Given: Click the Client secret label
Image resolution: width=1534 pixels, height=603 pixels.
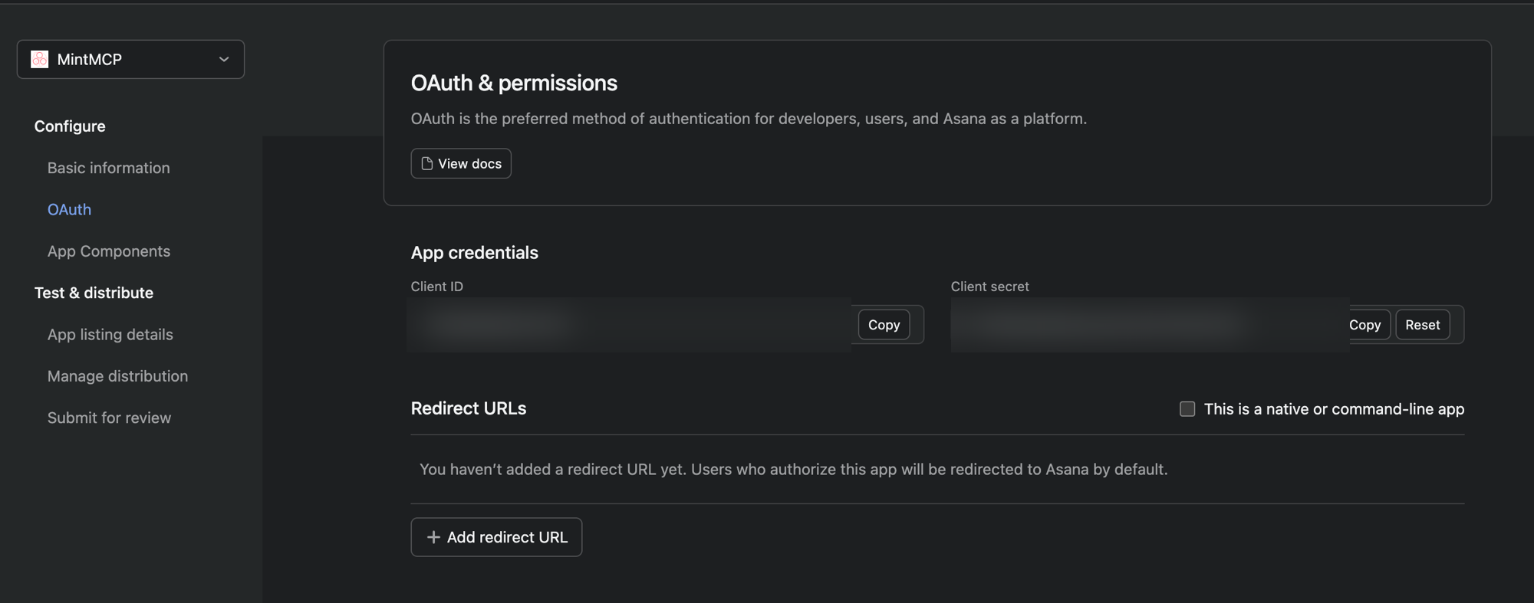Looking at the screenshot, I should (990, 287).
